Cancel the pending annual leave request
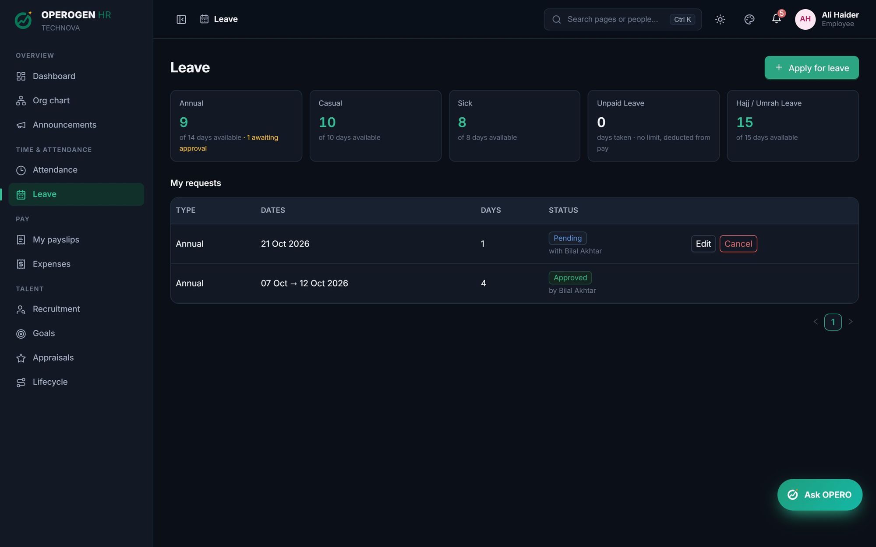The image size is (876, 547). pos(738,244)
